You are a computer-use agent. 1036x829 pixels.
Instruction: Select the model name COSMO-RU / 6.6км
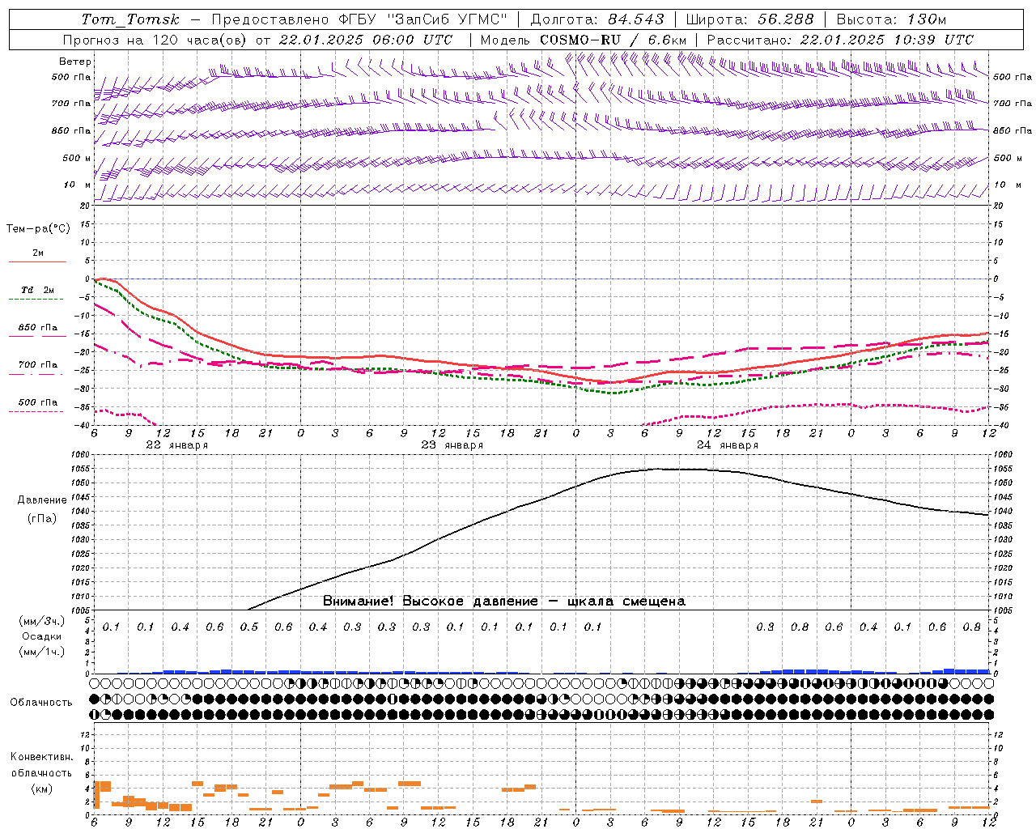(613, 40)
